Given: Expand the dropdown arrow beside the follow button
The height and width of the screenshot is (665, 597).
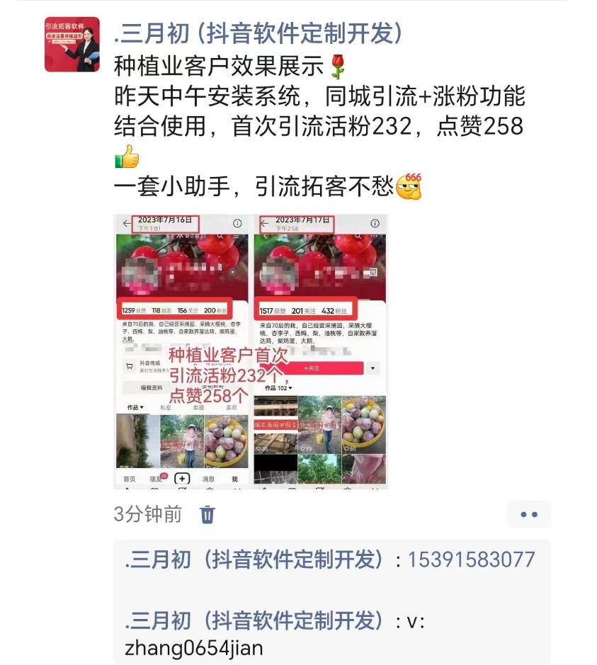Looking at the screenshot, I should 373,368.
